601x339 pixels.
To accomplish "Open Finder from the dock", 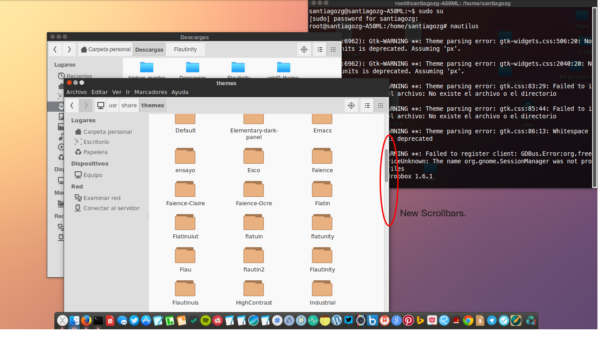I will pos(75,320).
